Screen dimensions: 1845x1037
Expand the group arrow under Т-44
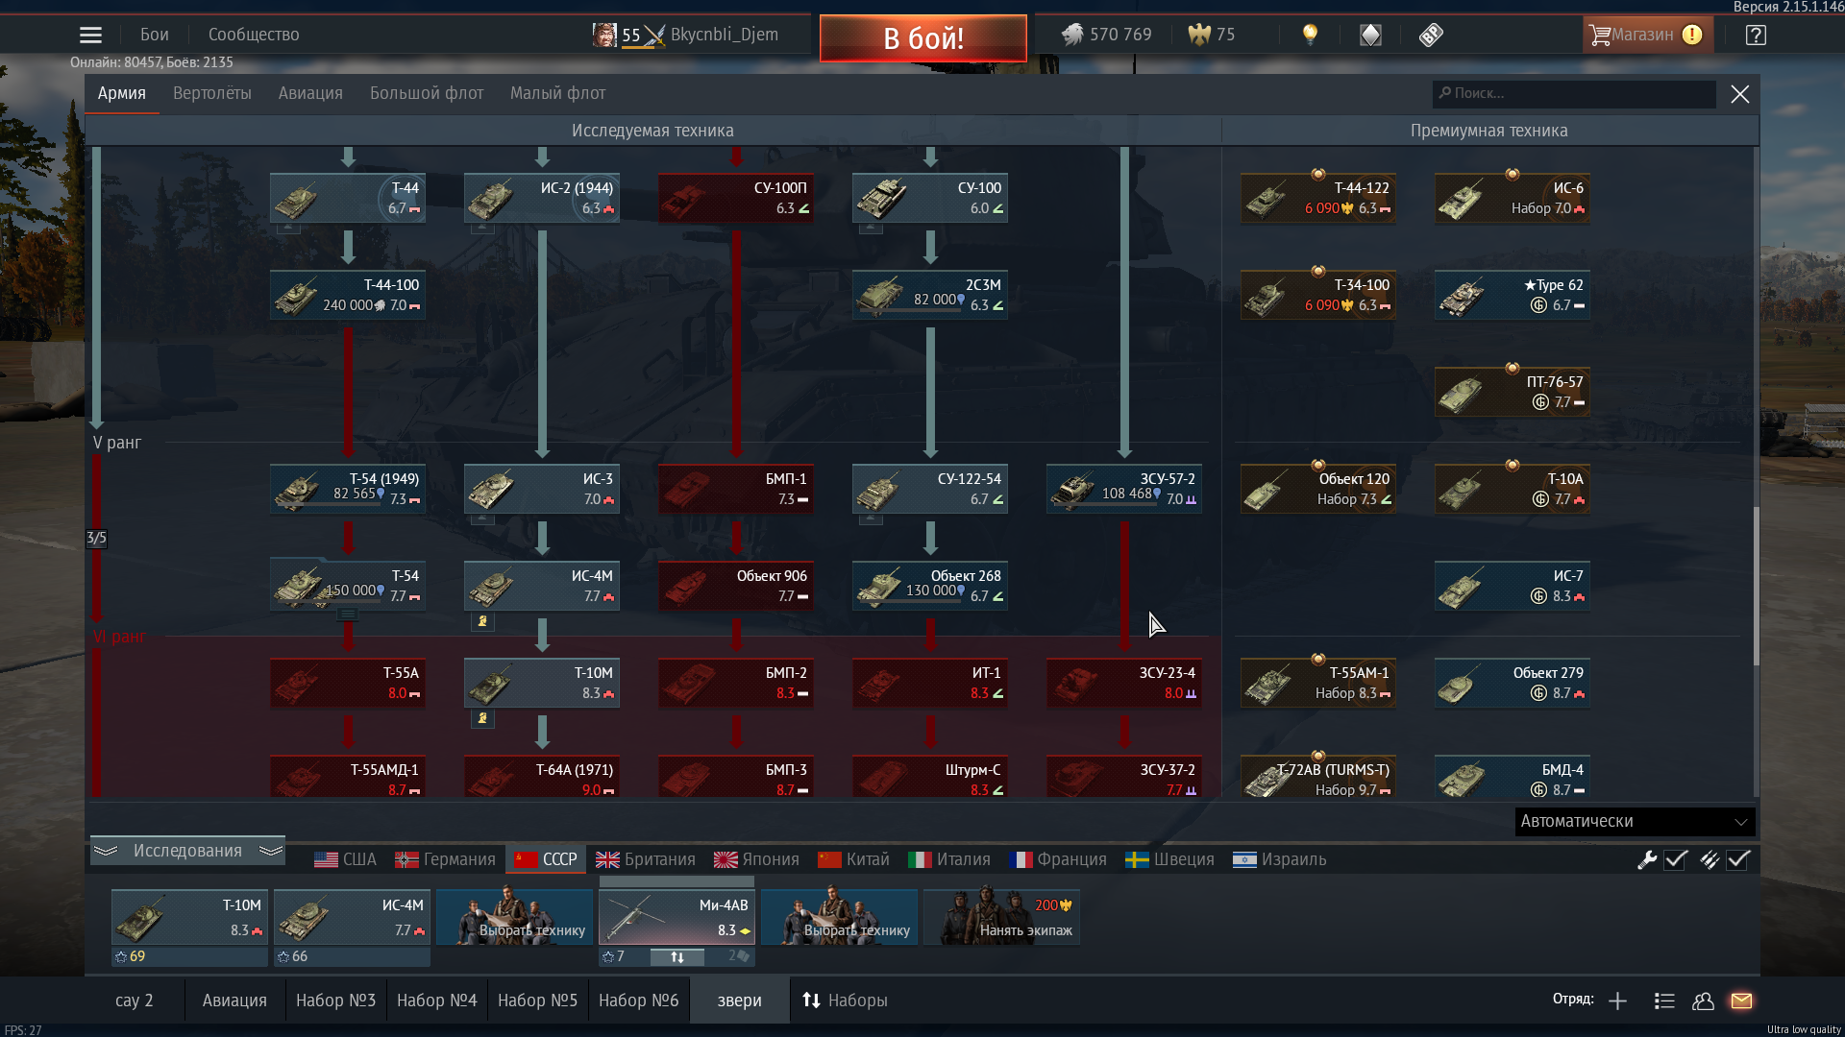[288, 229]
